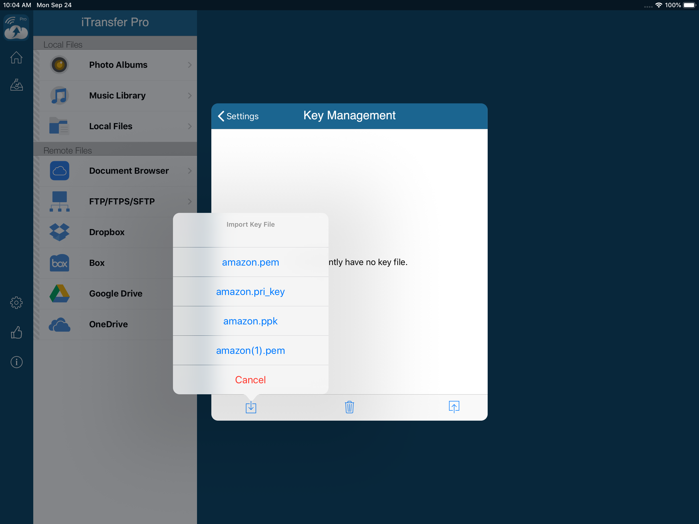Image resolution: width=699 pixels, height=524 pixels.
Task: Cancel the Import Key File dialog
Action: tap(250, 380)
